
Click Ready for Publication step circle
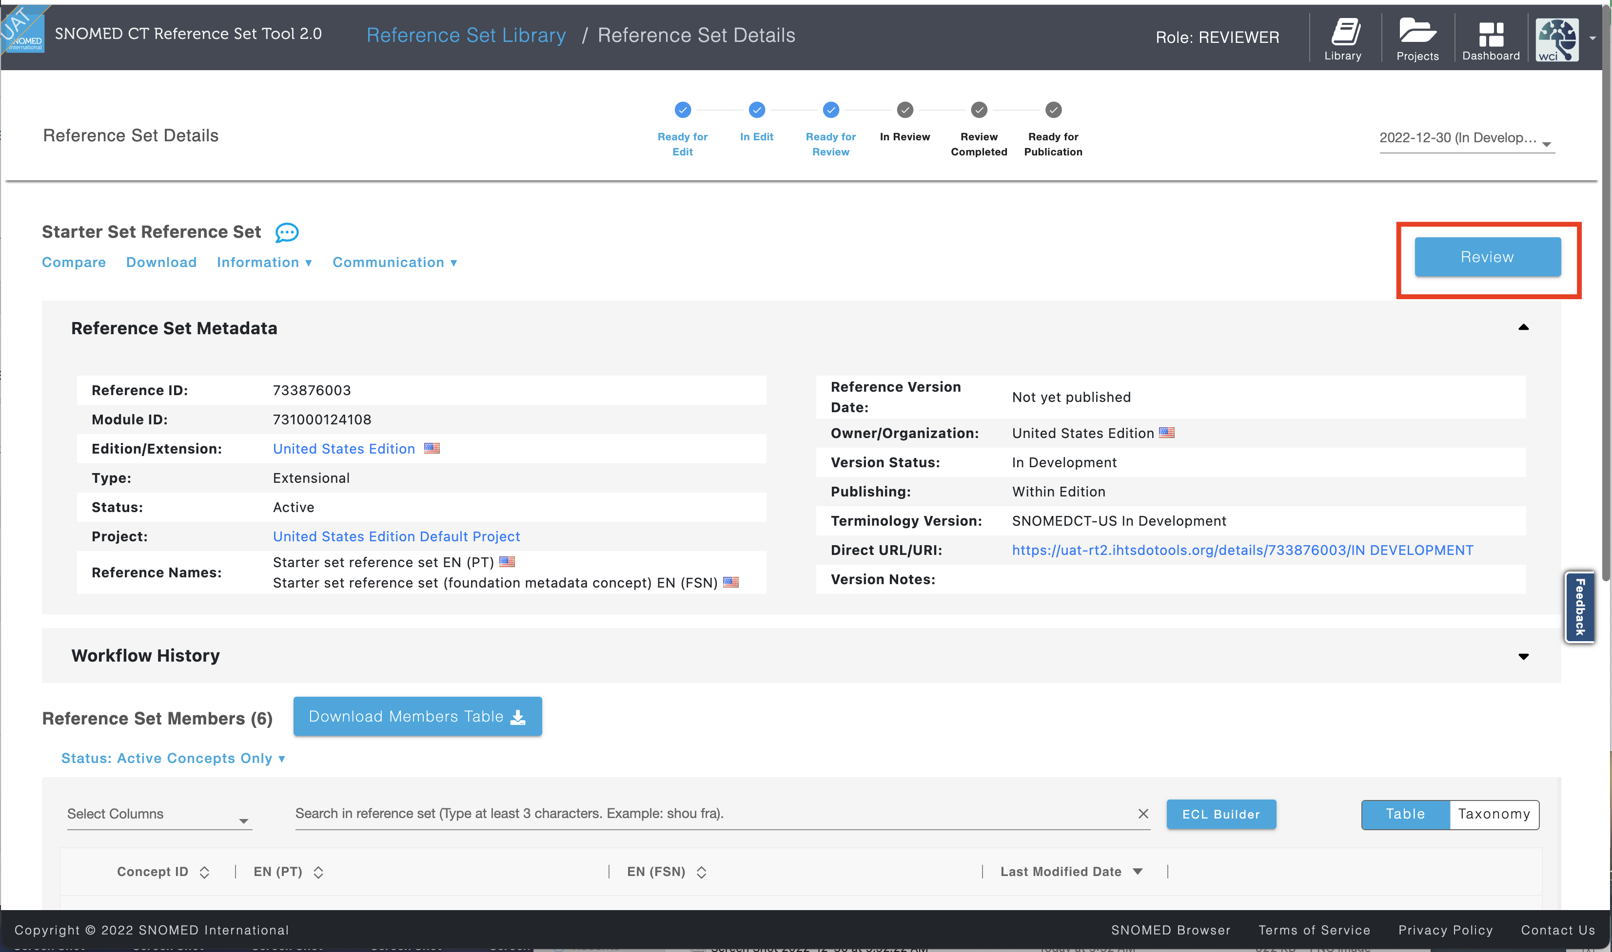[x=1053, y=110]
